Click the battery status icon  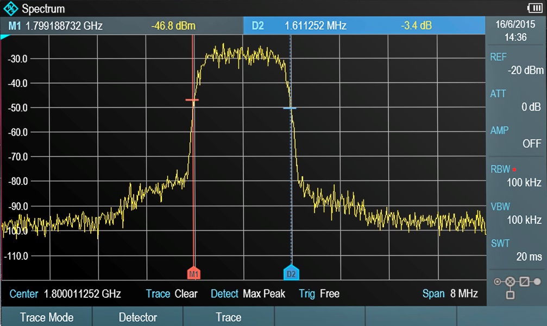pyautogui.click(x=534, y=8)
